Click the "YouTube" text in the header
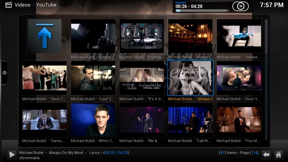Image resolution: width=288 pixels, height=162 pixels. point(46,5)
